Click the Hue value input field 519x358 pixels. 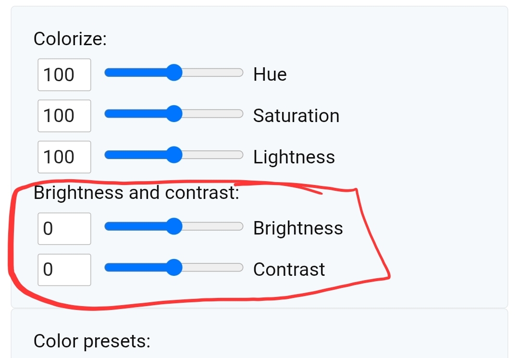tap(64, 74)
